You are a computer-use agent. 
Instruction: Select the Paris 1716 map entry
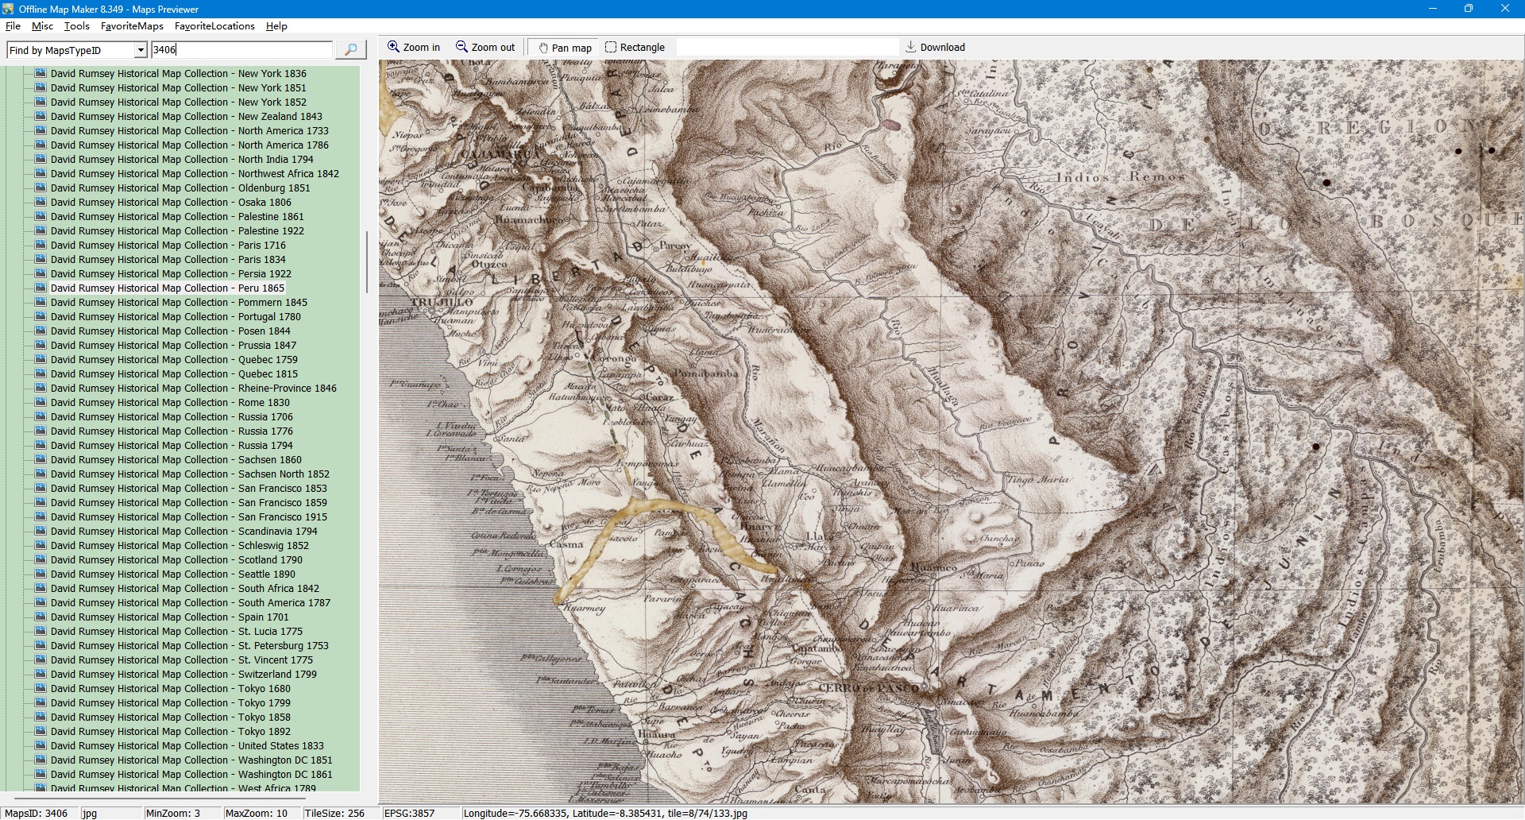168,246
